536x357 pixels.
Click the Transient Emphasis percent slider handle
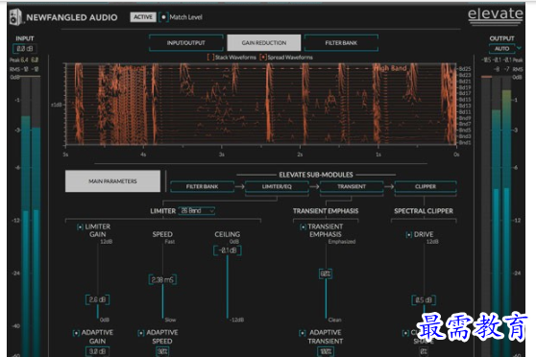(326, 274)
